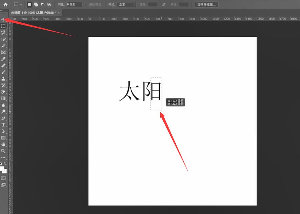The height and width of the screenshot is (214, 300).
Task: Select the Horizontal Type tool
Action: pyautogui.click(x=3, y=125)
